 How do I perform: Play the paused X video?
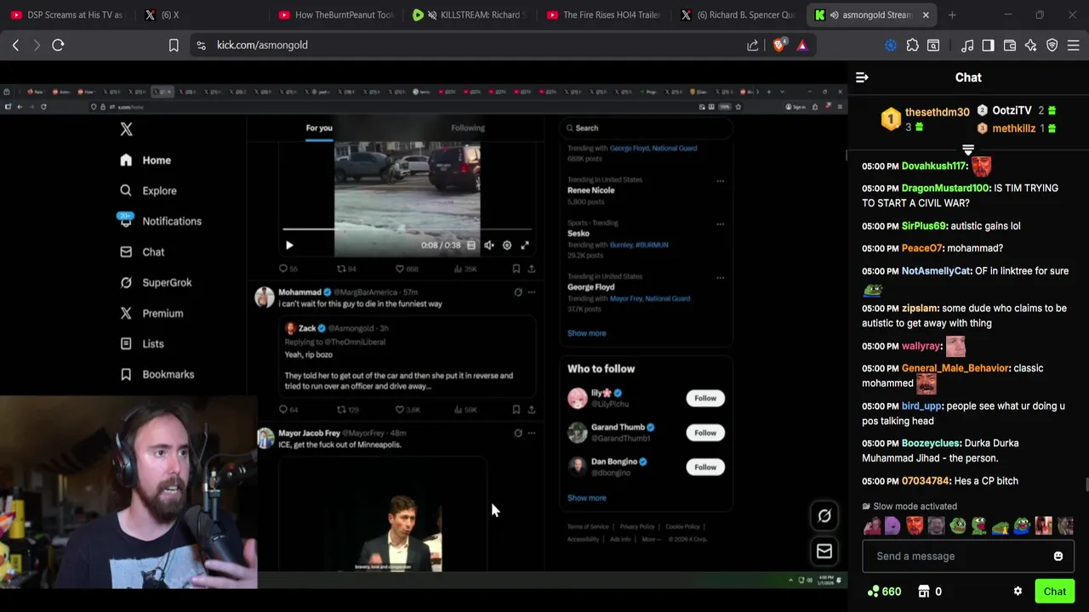[x=289, y=246]
